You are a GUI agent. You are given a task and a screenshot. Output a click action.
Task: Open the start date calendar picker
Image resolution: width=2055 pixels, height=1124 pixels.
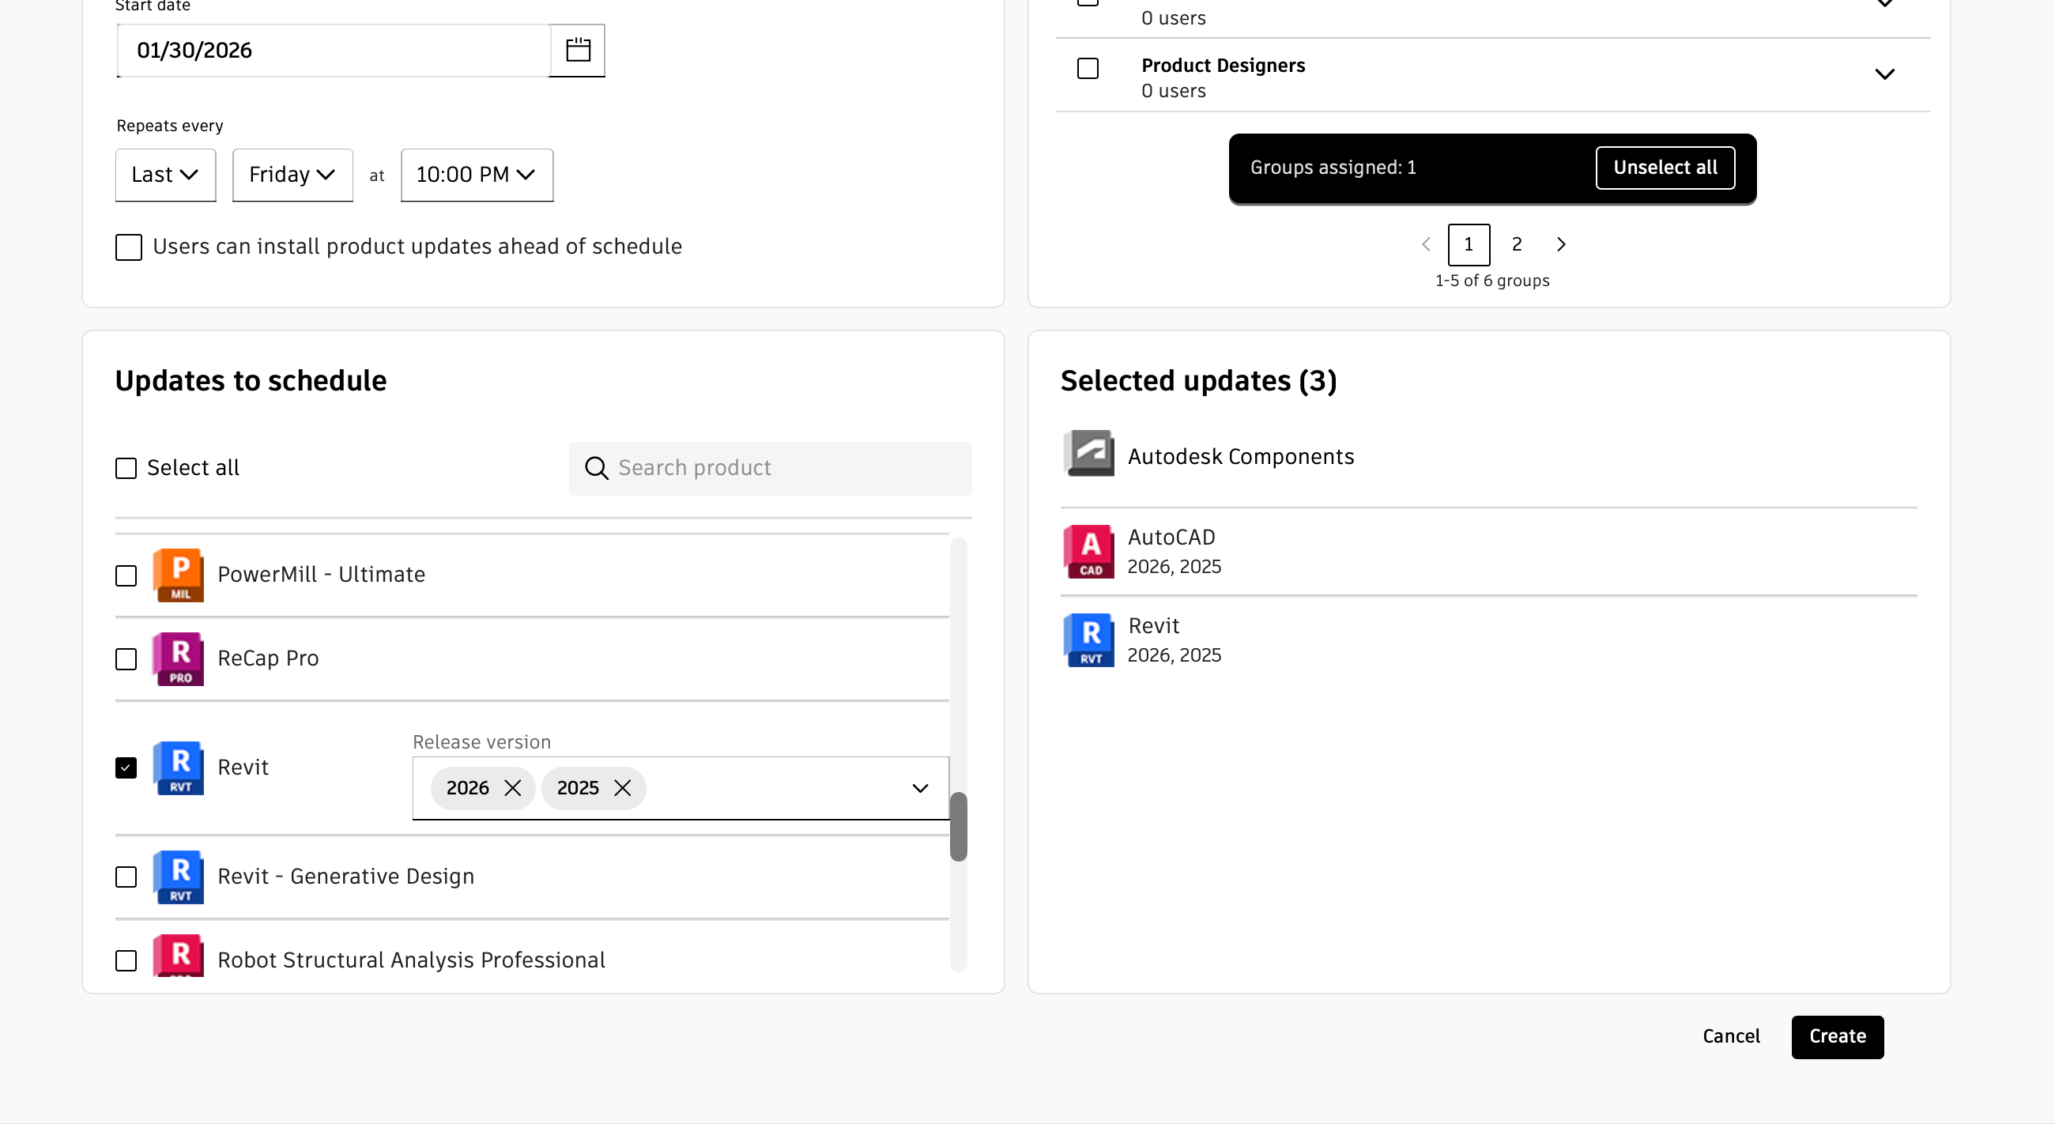[x=578, y=51]
